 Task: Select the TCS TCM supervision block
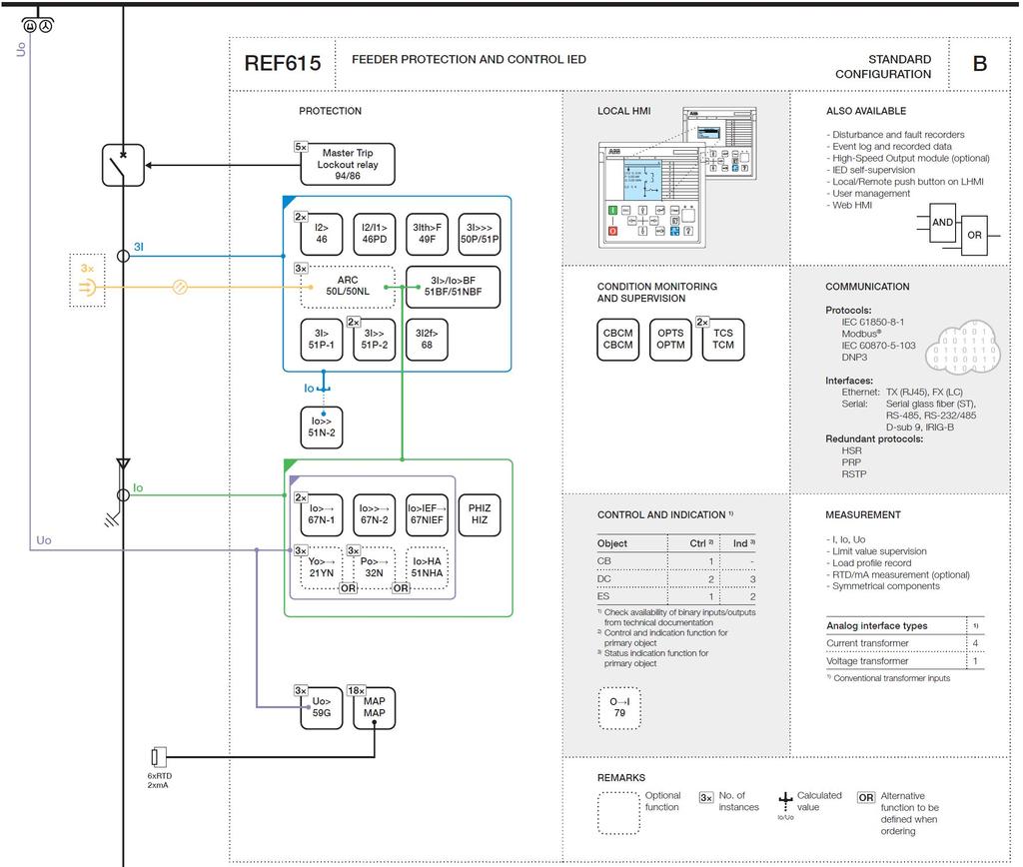click(x=723, y=340)
